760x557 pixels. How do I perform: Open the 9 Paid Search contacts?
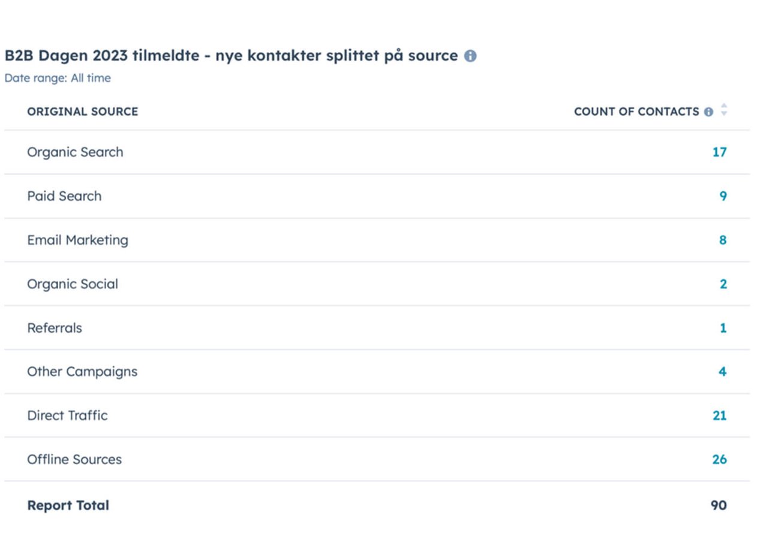pos(723,196)
